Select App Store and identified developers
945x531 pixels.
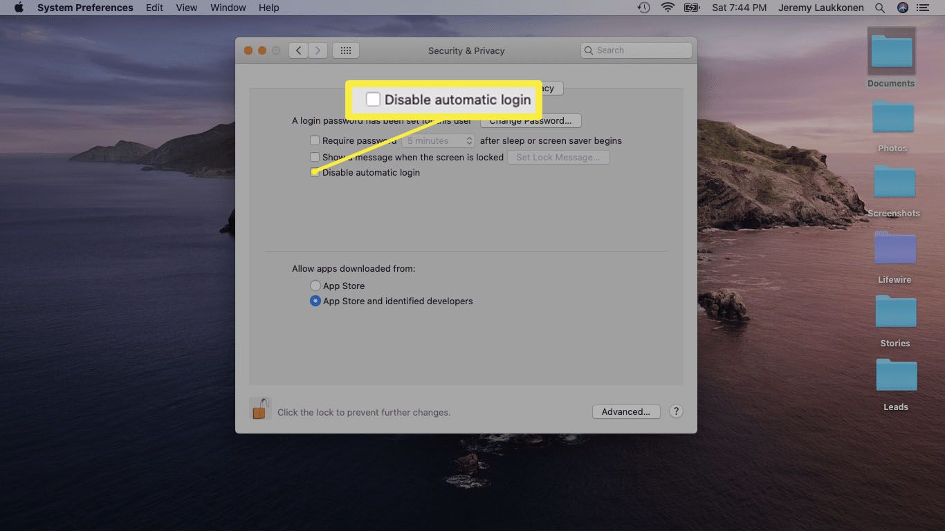[315, 301]
